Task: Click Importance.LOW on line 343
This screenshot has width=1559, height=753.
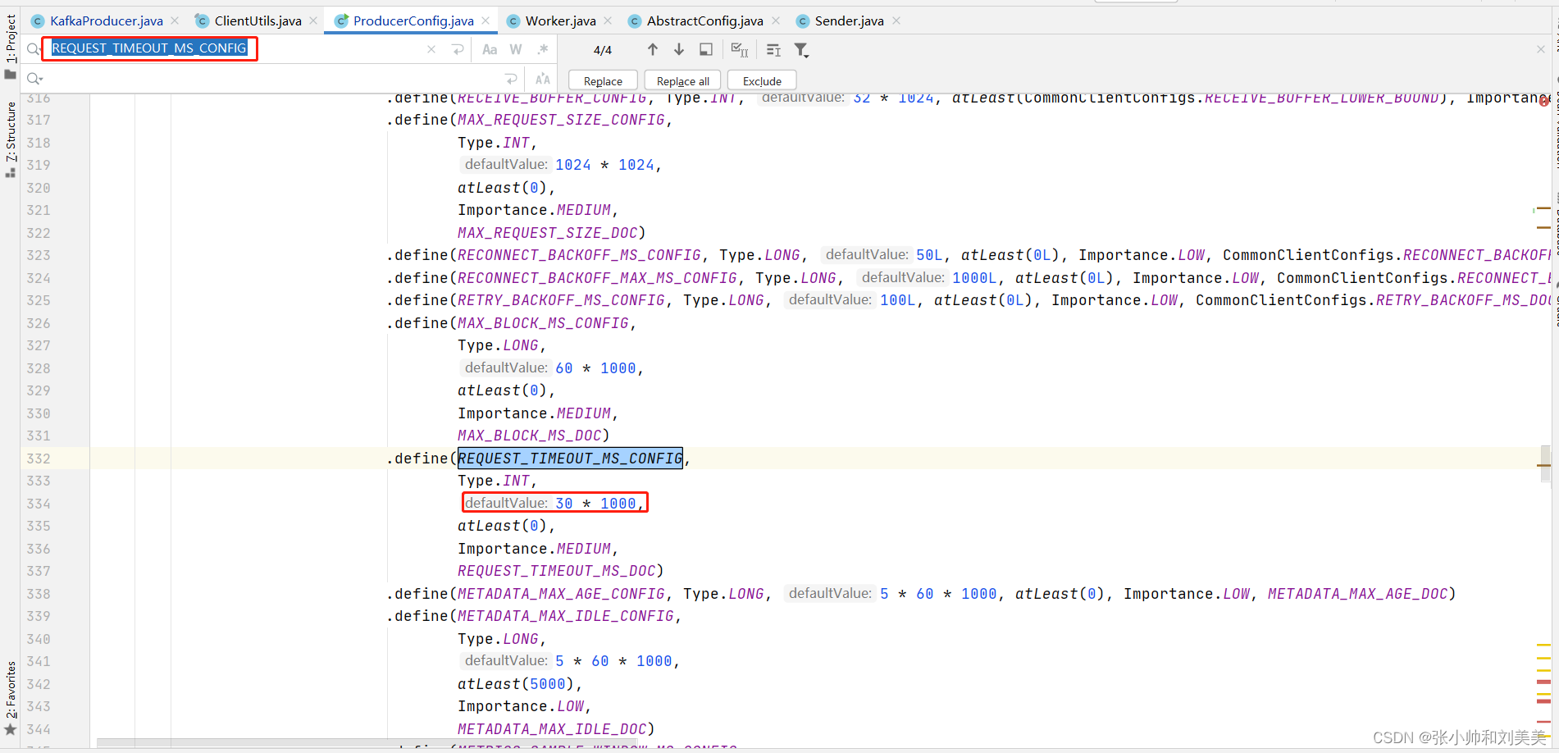Action: point(520,706)
